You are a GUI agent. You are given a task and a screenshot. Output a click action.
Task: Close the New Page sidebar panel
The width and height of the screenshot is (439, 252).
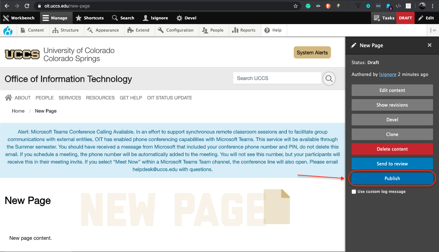(x=430, y=45)
